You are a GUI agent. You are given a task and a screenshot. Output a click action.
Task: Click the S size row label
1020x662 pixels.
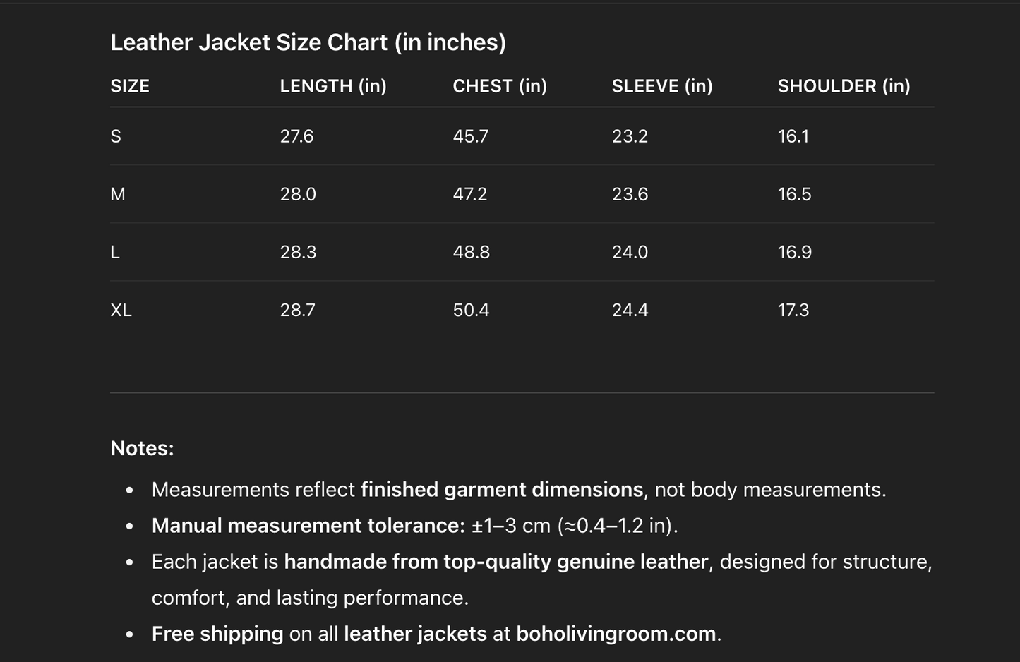[116, 136]
